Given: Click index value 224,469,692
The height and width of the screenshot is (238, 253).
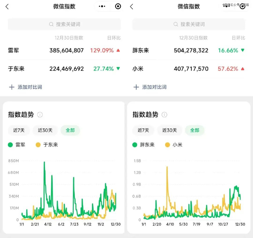Looking at the screenshot, I should coord(67,69).
